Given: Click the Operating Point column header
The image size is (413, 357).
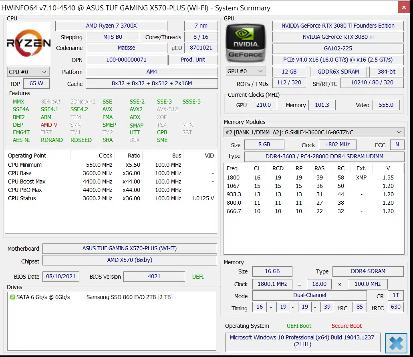Looking at the screenshot, I should click(38, 156).
